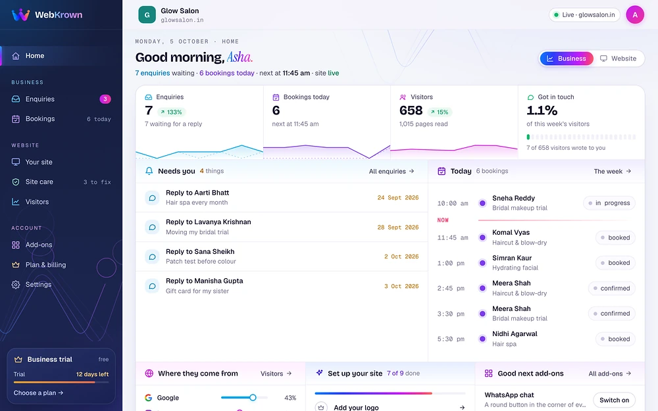
Task: Click the Enquiries inbox icon in sidebar
Action: [x=16, y=99]
